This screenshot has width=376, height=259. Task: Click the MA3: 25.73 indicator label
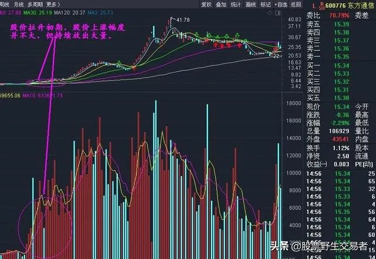point(100,12)
